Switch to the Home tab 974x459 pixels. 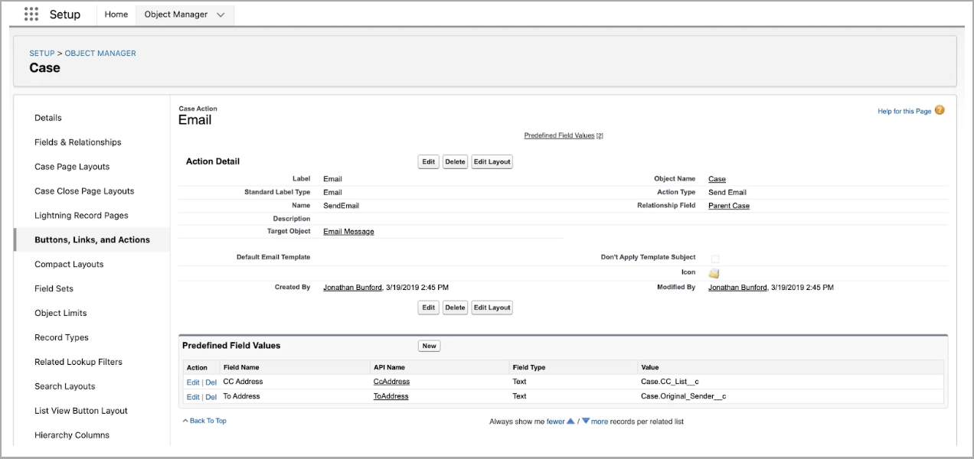tap(116, 14)
